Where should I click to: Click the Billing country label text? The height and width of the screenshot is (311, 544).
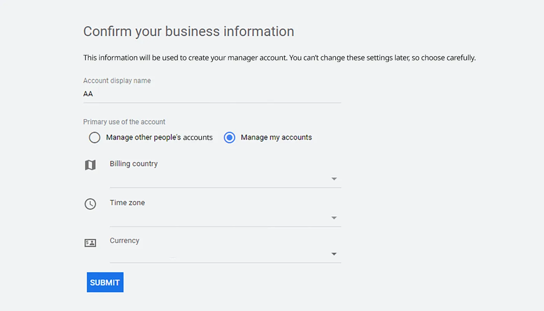click(x=134, y=164)
